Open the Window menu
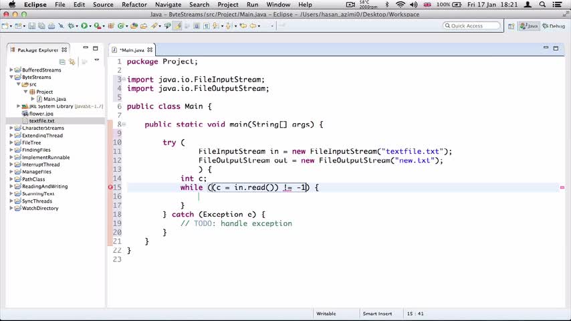 (278, 5)
